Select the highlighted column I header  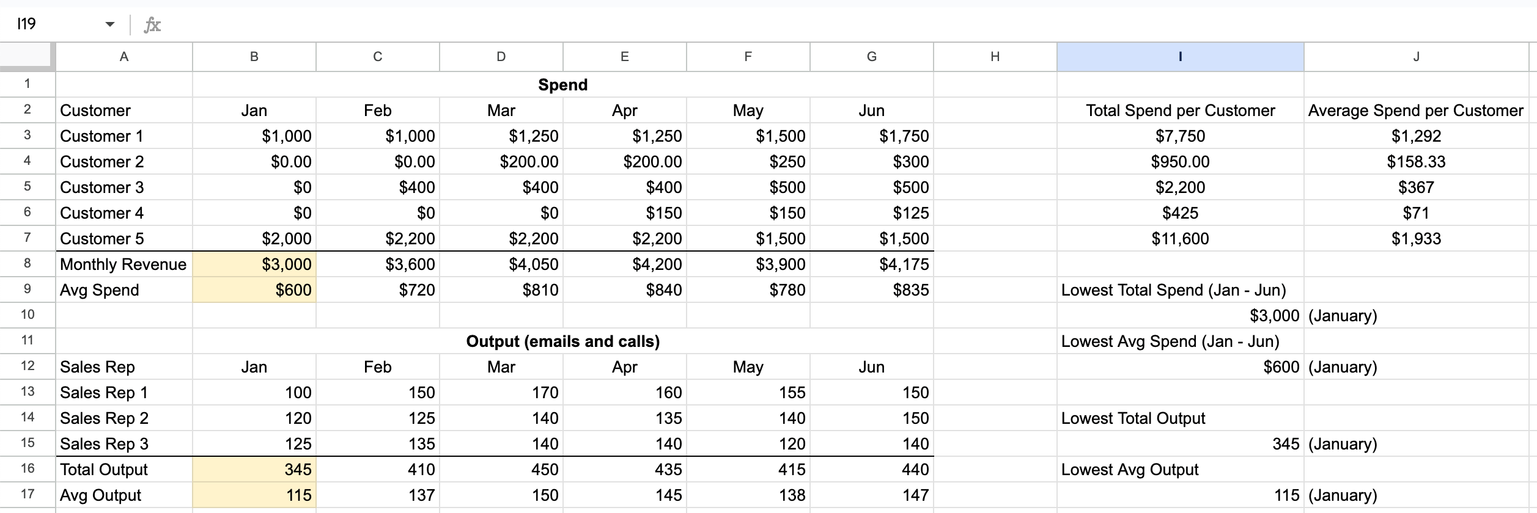tap(1180, 57)
